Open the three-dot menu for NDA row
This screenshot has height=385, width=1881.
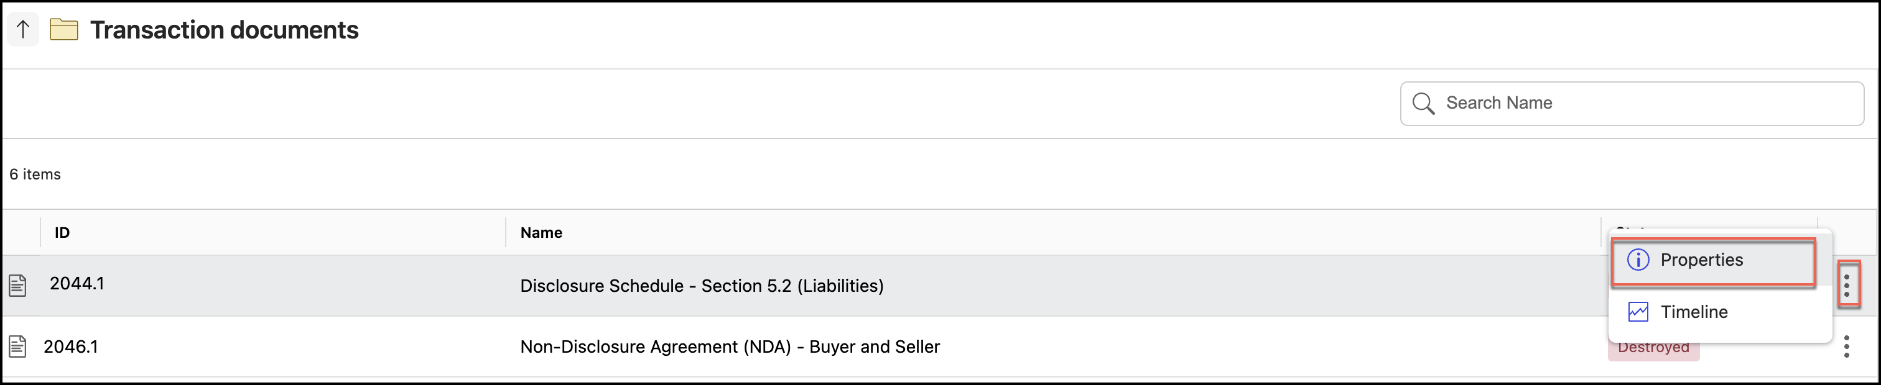pyautogui.click(x=1846, y=346)
